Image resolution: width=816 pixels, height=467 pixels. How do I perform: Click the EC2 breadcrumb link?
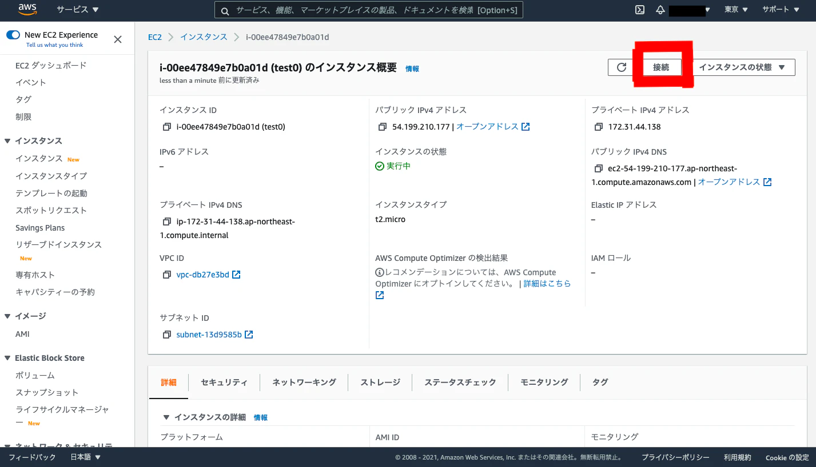pos(155,37)
